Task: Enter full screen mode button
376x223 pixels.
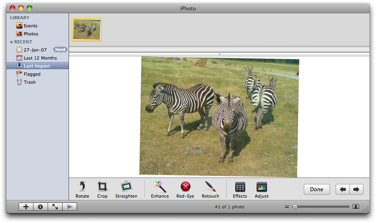Action: coord(55,207)
